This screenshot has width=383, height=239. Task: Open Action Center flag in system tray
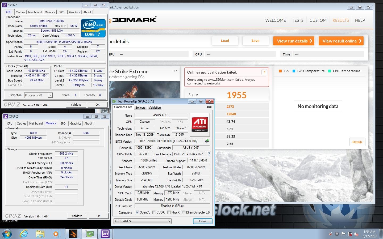pyautogui.click(x=343, y=234)
